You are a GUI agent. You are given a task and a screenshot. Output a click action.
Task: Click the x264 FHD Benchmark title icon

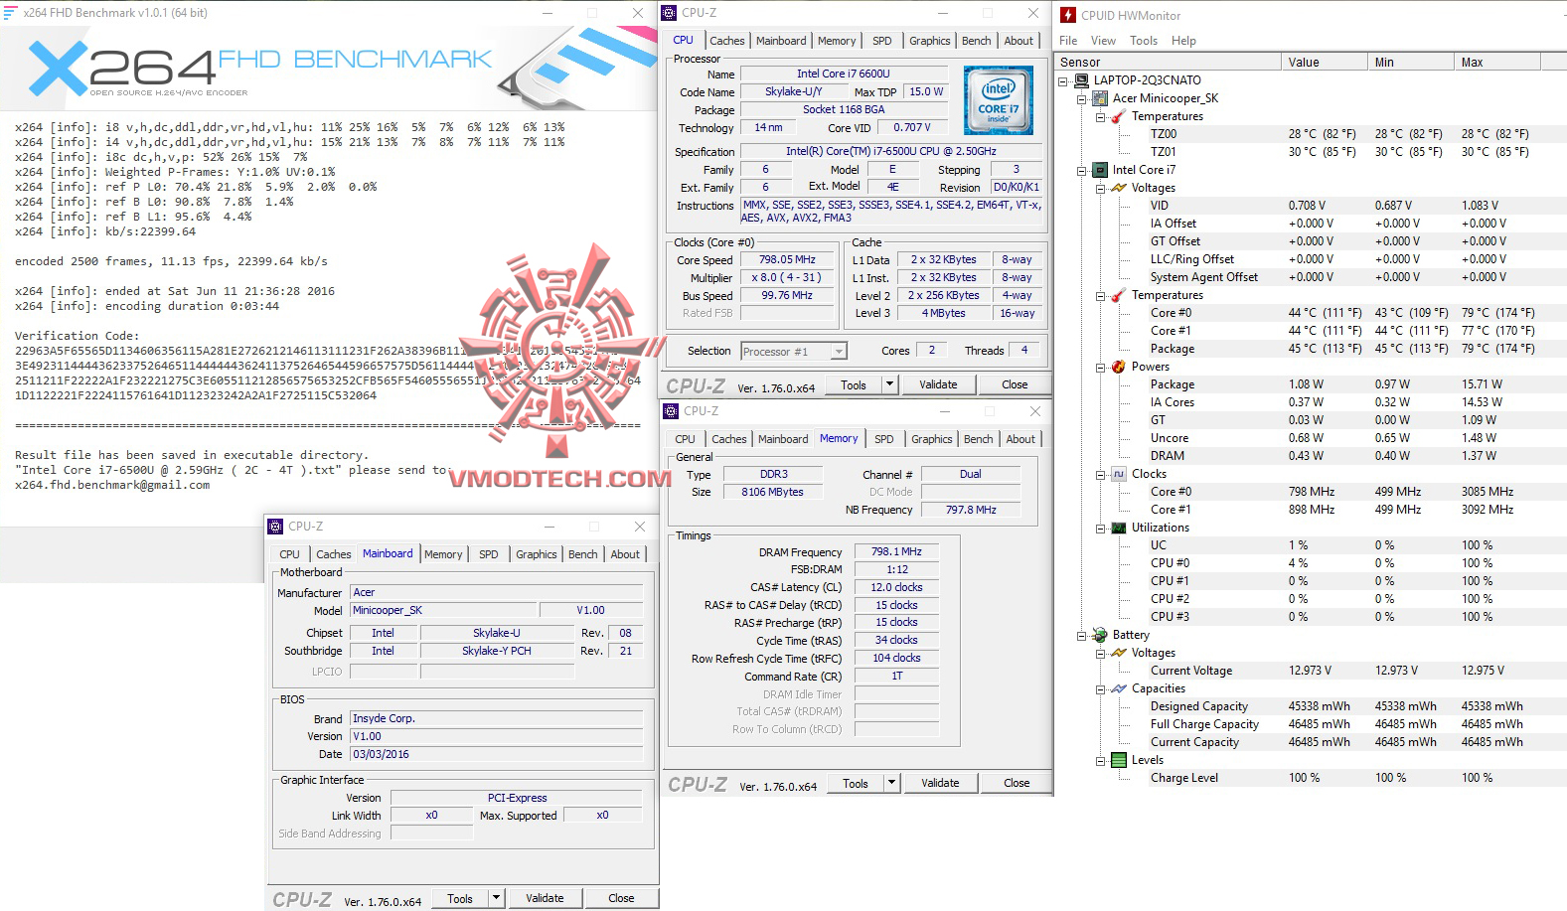click(x=11, y=12)
